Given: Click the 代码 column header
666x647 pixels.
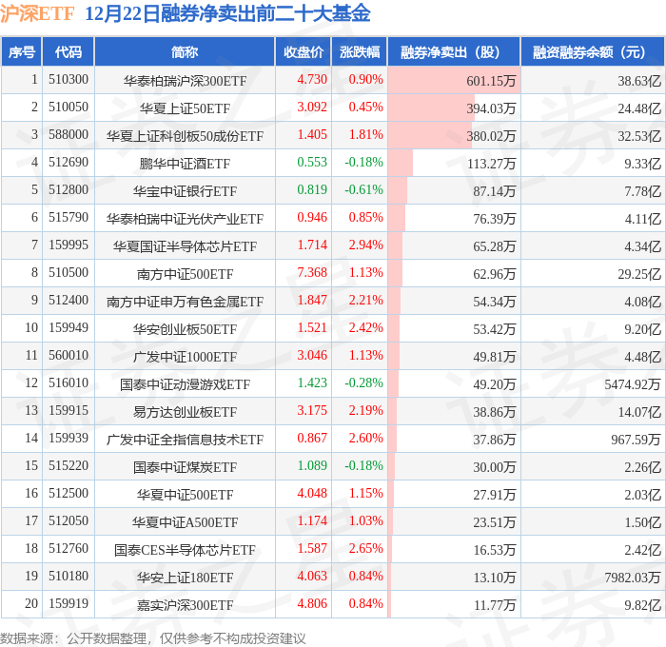Looking at the screenshot, I should [69, 51].
